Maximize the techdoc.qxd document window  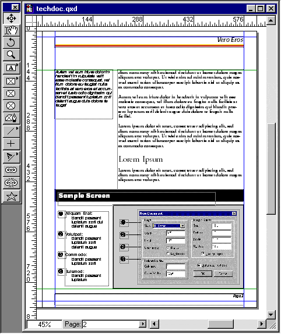[260, 9]
